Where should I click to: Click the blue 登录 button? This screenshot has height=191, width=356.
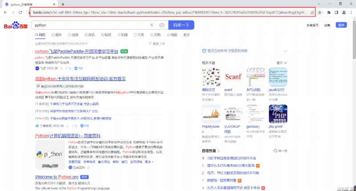341,25
